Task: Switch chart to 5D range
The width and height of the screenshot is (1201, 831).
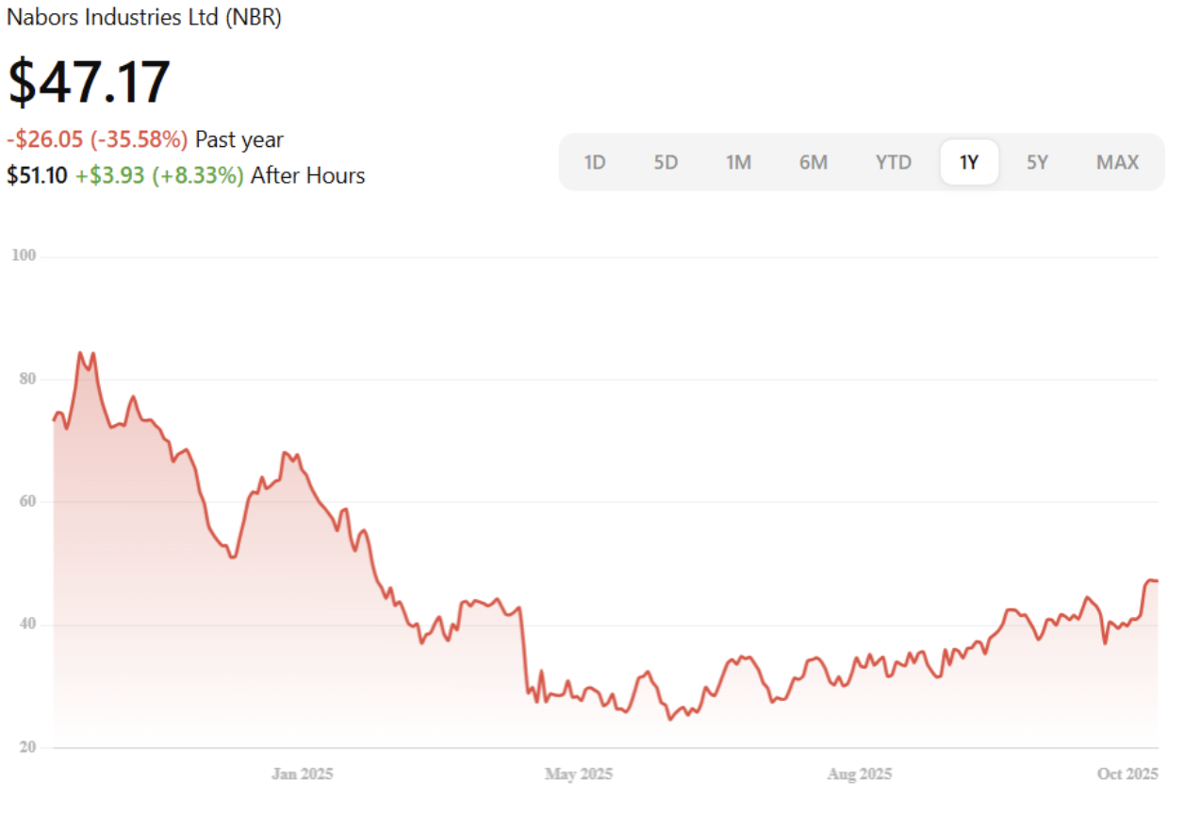Action: 666,162
